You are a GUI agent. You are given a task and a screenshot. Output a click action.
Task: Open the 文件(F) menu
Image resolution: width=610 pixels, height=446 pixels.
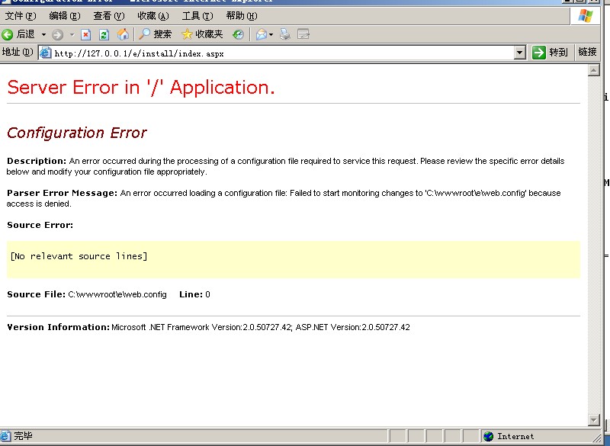click(21, 16)
